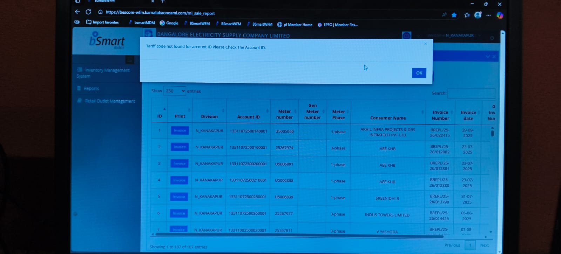Click the blue favorite star icon
Screen dimensions: 561x254
454,15
